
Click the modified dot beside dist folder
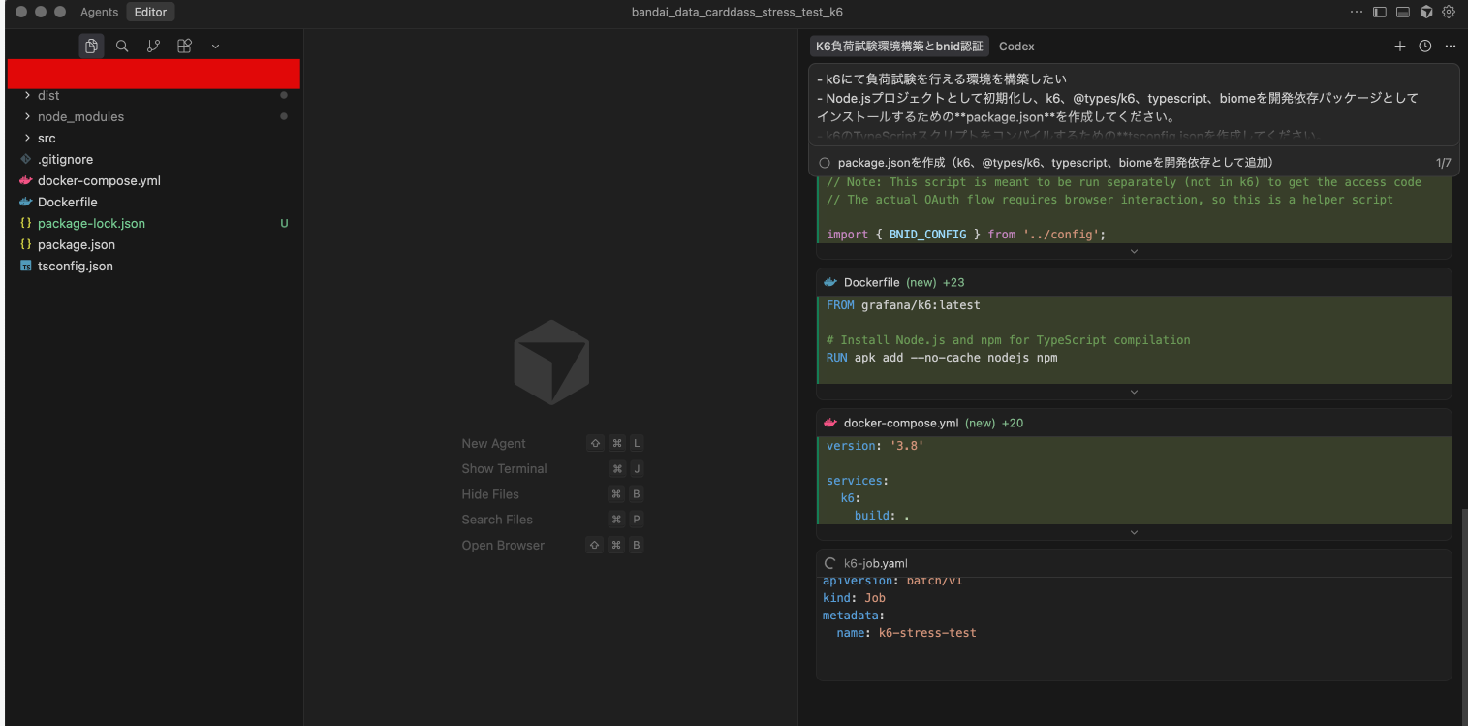click(284, 95)
